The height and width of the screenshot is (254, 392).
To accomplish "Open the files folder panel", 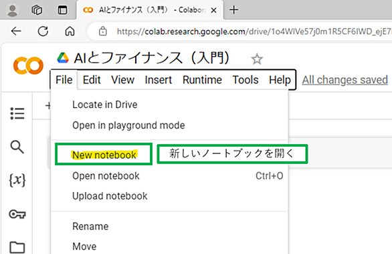I will click(17, 247).
